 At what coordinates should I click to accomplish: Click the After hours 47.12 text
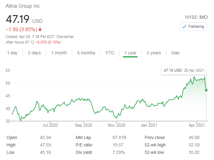tap(20, 42)
